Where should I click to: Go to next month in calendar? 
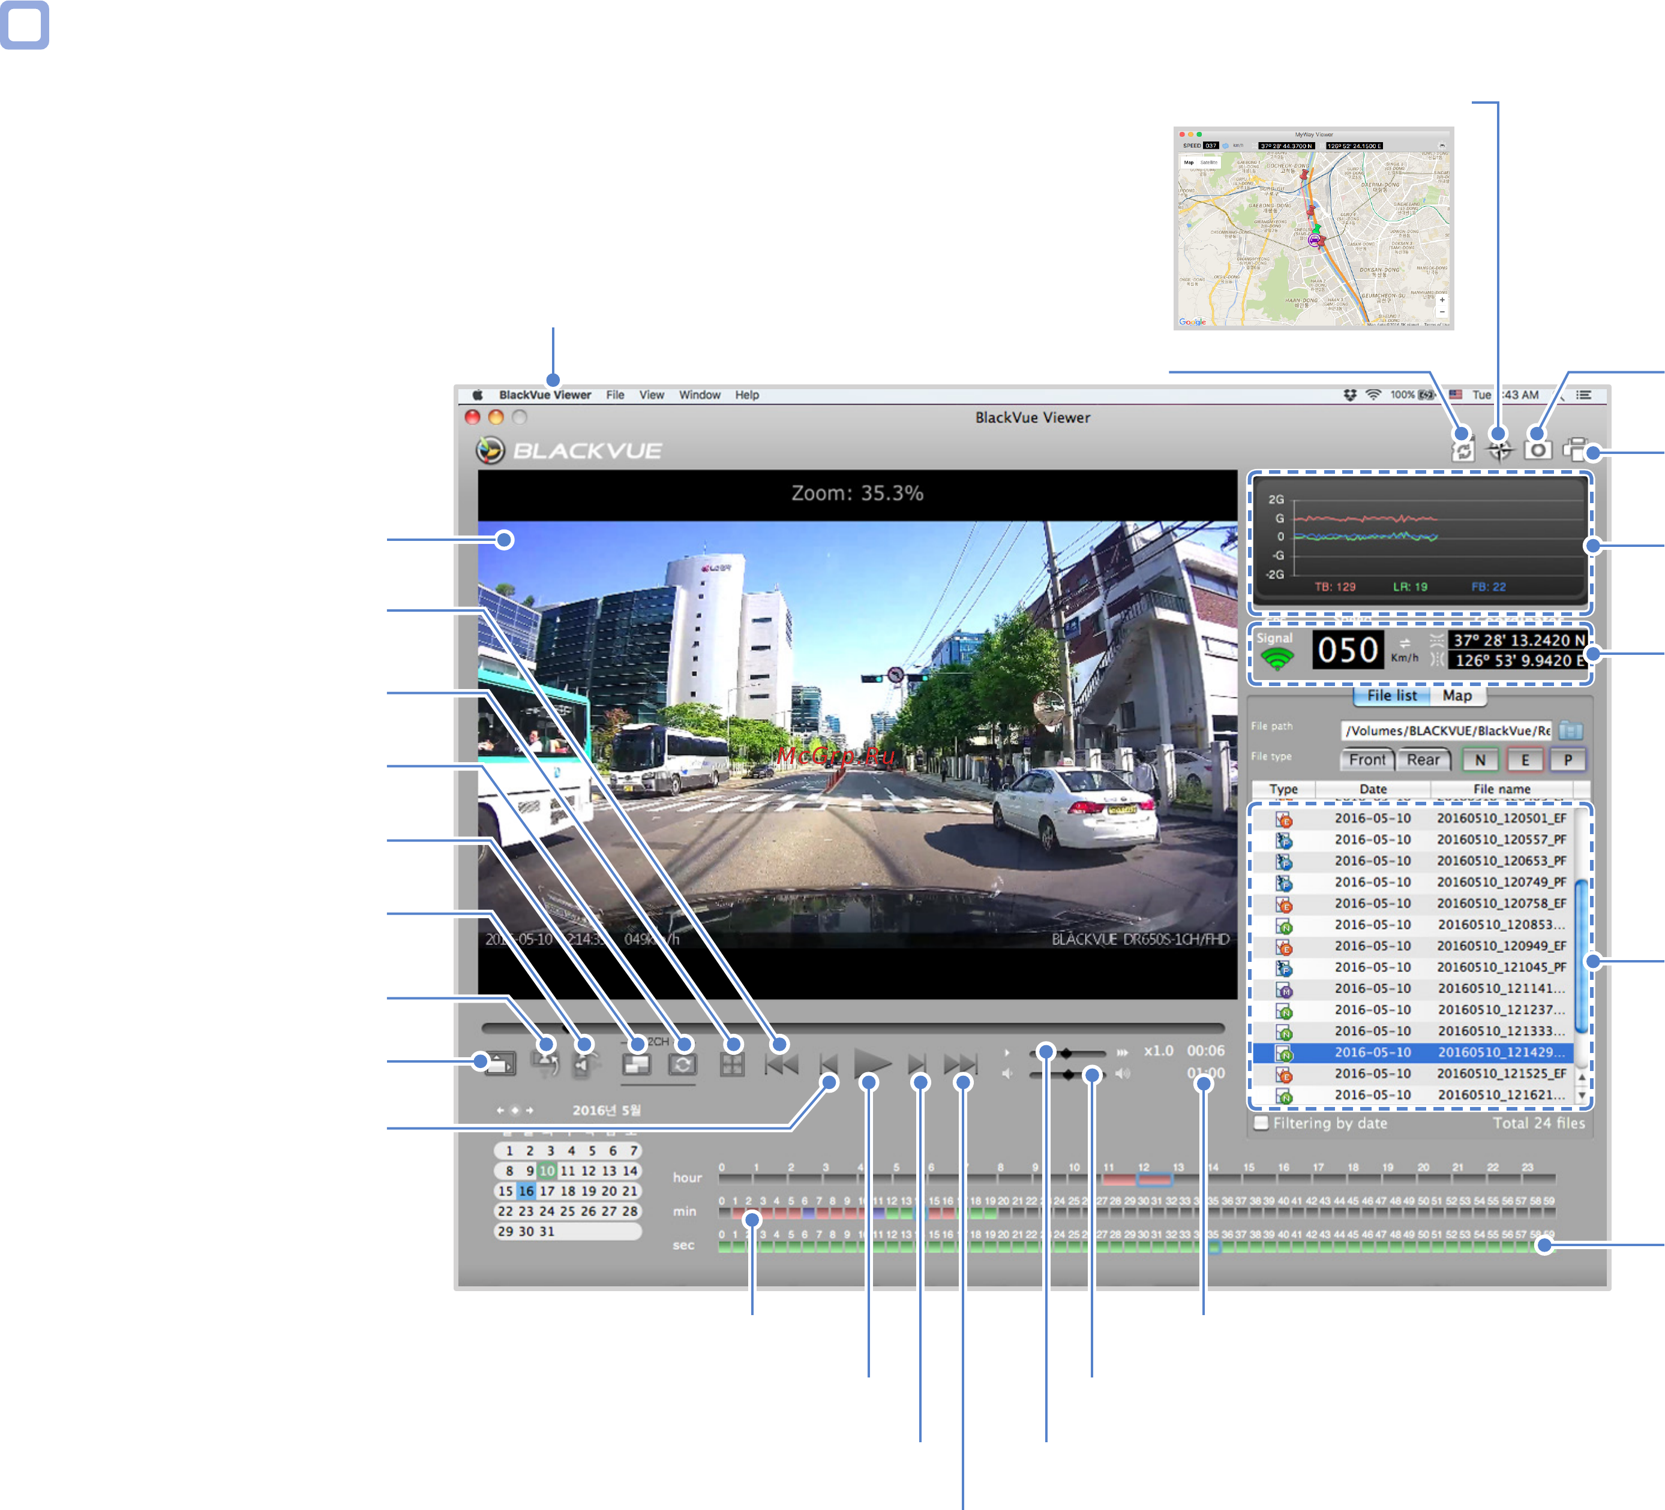pyautogui.click(x=529, y=1111)
